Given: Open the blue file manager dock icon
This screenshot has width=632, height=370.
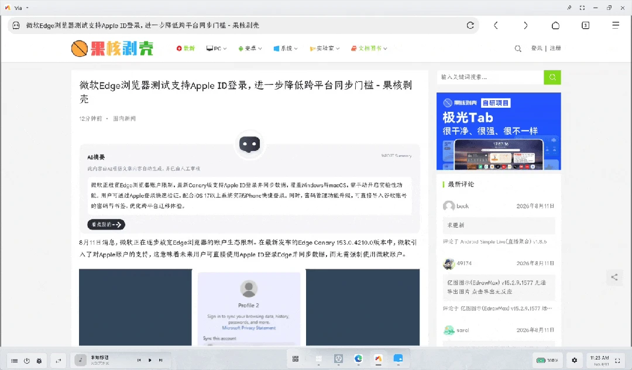Looking at the screenshot, I should tap(399, 359).
